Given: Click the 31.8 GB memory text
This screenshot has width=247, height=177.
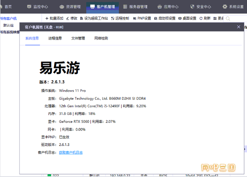Looking at the screenshot, I should (65, 114).
